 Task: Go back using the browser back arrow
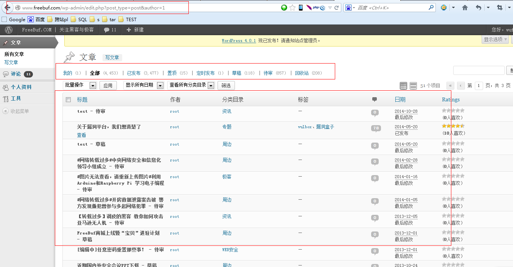coord(7,7)
